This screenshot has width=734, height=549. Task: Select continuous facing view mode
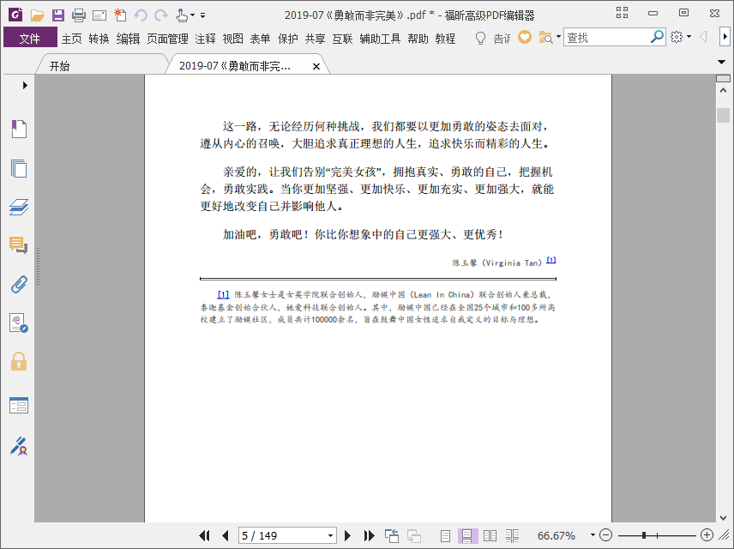513,535
